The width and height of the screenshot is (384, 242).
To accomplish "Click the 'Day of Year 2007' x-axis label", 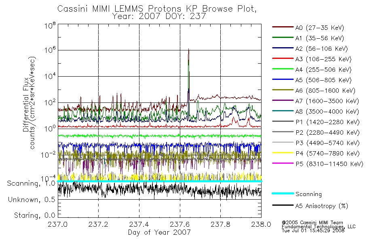I will click(x=159, y=232).
